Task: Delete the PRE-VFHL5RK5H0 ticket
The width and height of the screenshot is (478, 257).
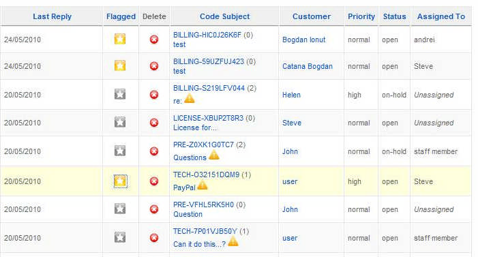Action: [154, 209]
